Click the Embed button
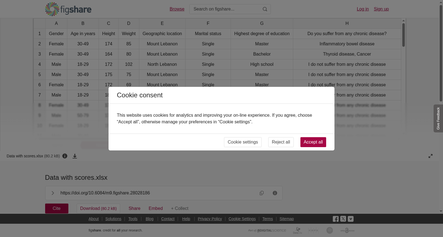The height and width of the screenshot is (237, 443). click(x=156, y=209)
